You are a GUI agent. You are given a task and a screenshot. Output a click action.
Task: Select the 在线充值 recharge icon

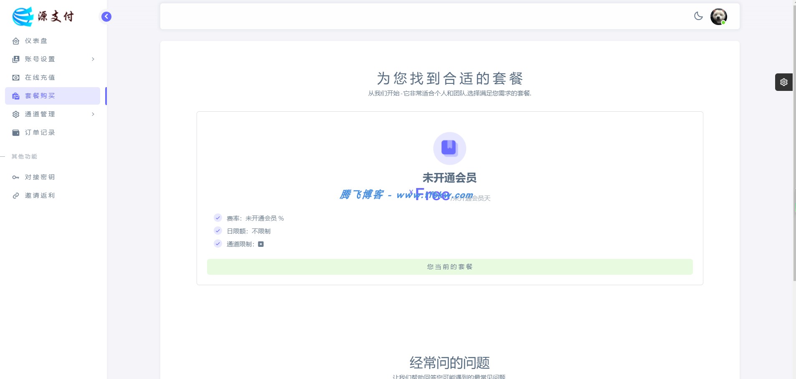click(x=15, y=77)
